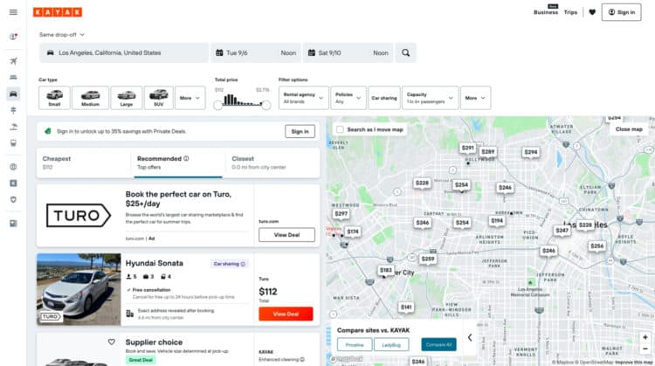The image size is (655, 366).
Task: Click the TURO logo on the ad card
Action: pyautogui.click(x=78, y=216)
